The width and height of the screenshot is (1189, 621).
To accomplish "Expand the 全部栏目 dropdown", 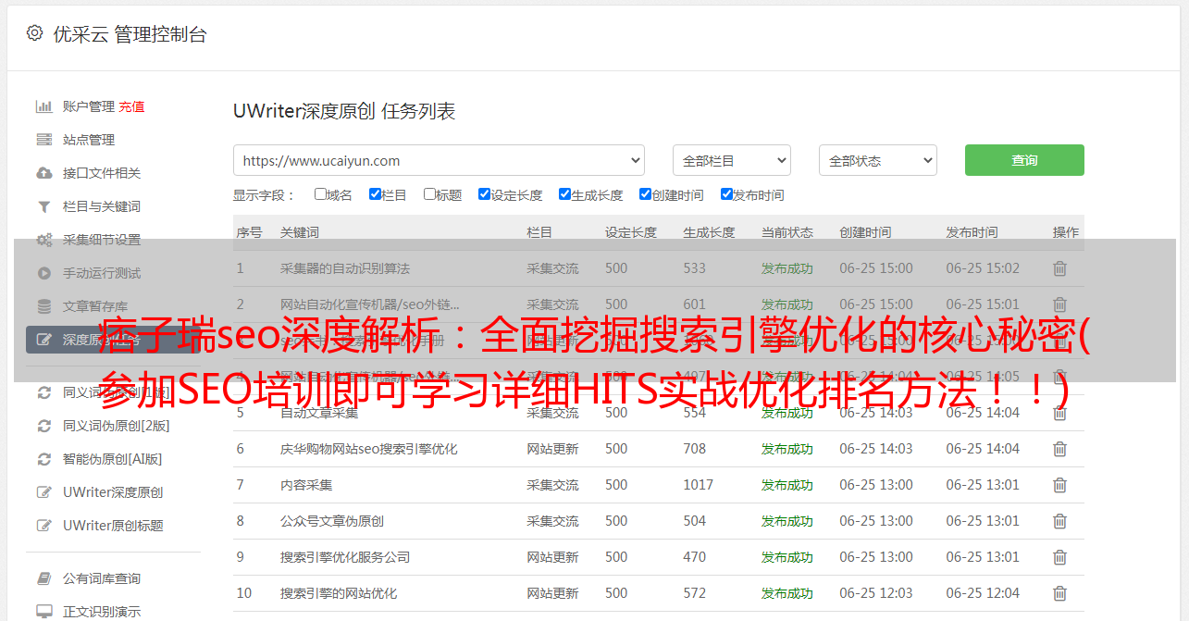I will point(731,160).
